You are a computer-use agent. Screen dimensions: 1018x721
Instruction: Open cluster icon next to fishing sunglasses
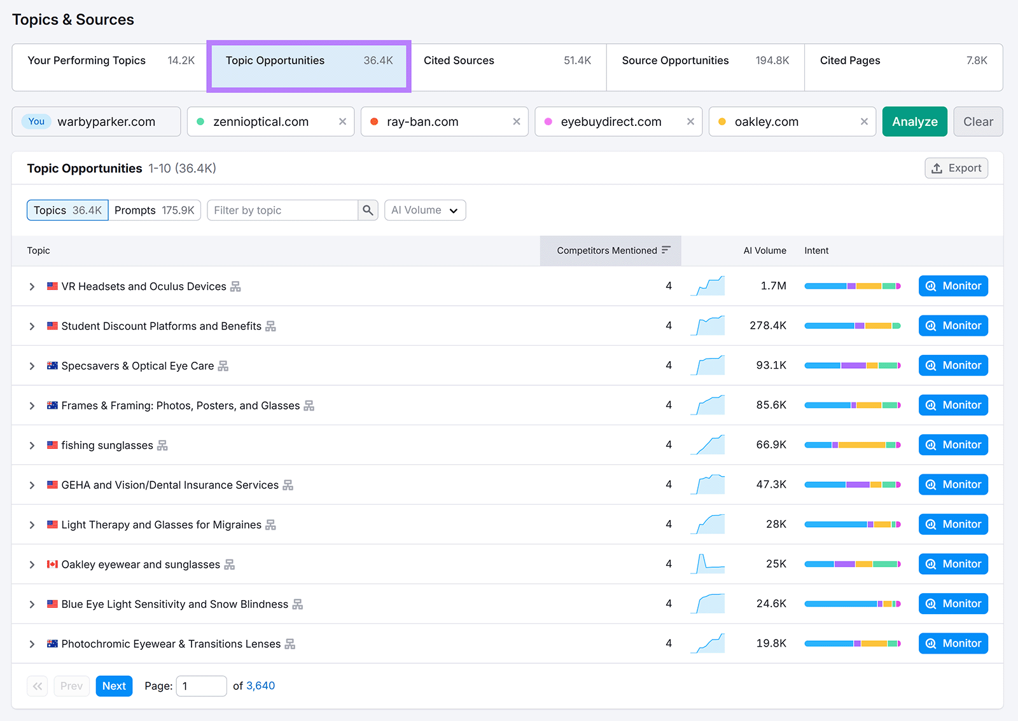[162, 446]
